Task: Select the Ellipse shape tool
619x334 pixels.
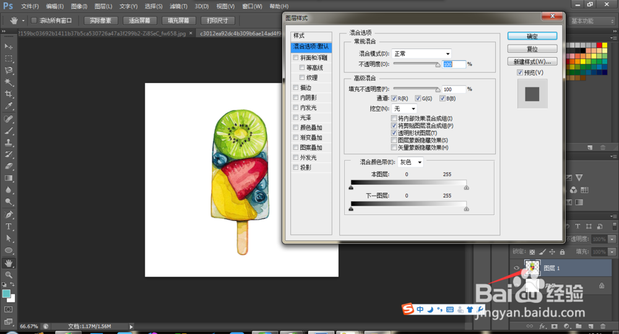Action: point(8,250)
